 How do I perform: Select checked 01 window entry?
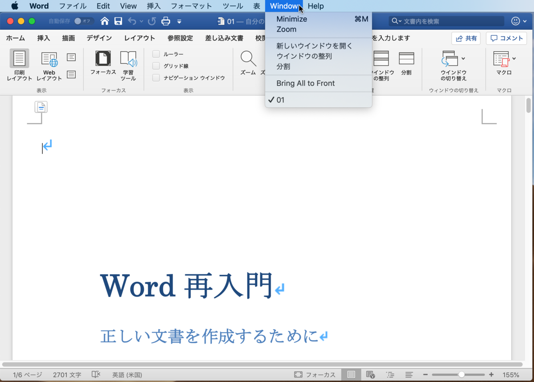coord(319,100)
